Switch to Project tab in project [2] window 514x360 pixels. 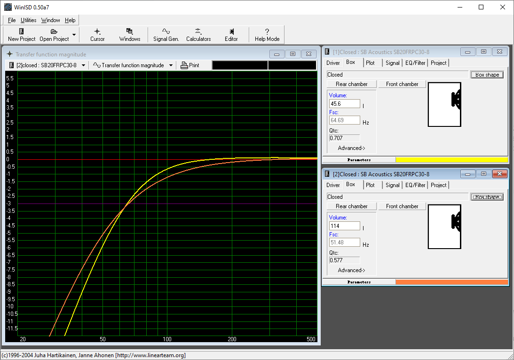(x=439, y=185)
